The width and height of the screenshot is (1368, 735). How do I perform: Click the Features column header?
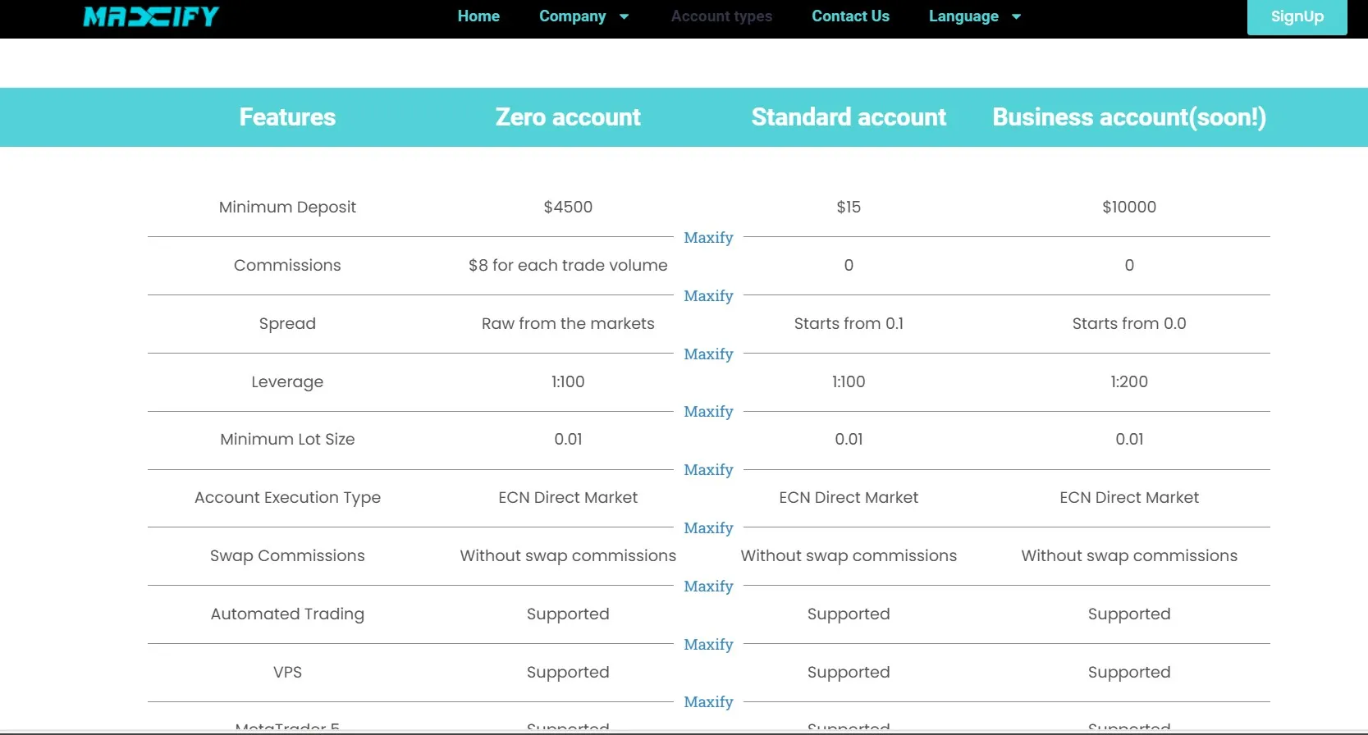287,117
